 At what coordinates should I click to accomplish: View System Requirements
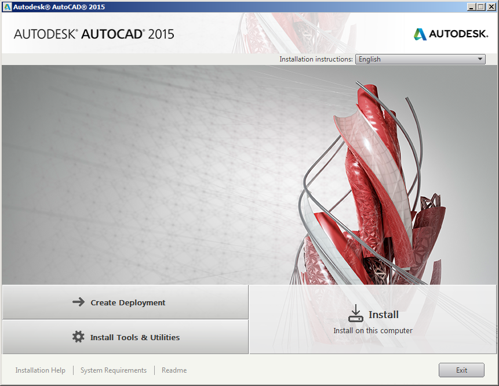(x=114, y=370)
